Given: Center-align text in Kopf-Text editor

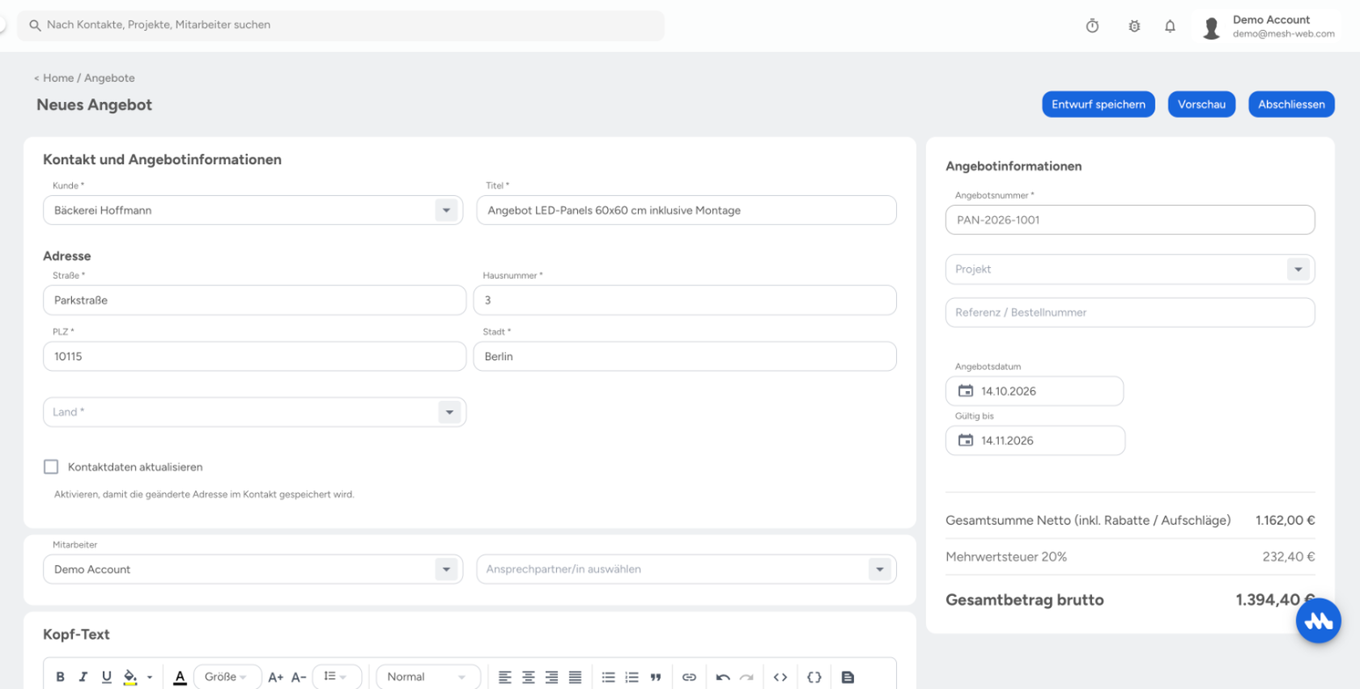Looking at the screenshot, I should click(x=528, y=677).
